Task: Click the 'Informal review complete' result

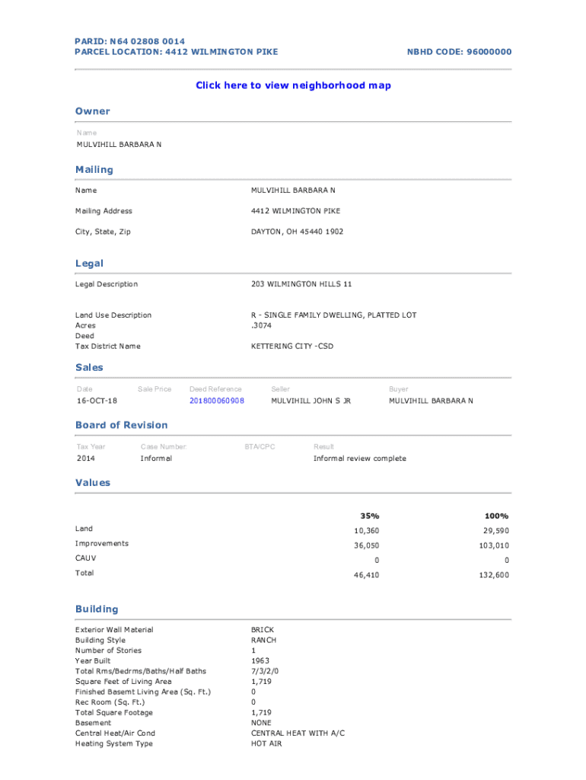Action: coord(359,459)
